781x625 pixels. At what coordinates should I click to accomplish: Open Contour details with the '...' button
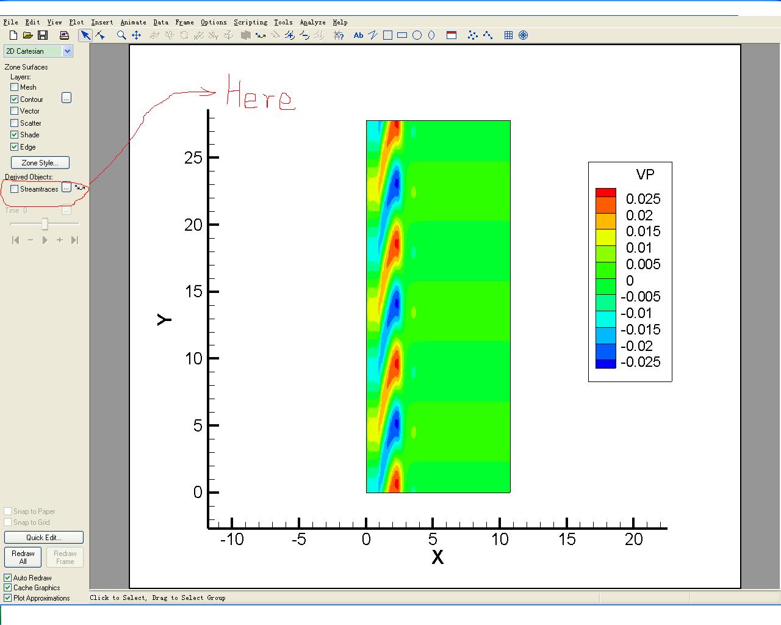[67, 98]
